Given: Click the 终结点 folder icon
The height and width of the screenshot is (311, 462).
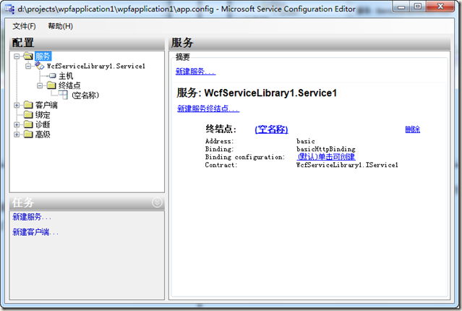Looking at the screenshot, I should (x=51, y=85).
